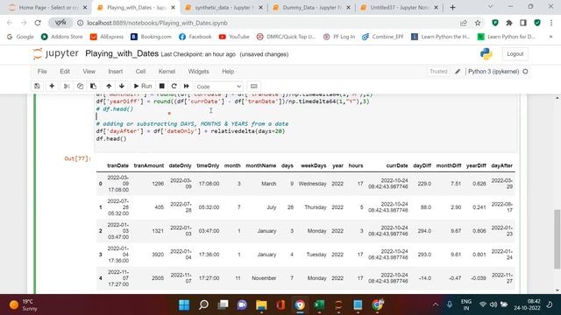Viewport: 561px width, 315px height.
Task: Paste cells below icon
Action: click(x=93, y=86)
